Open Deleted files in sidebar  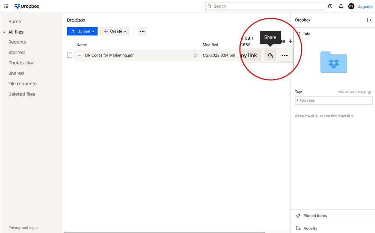pyautogui.click(x=22, y=94)
